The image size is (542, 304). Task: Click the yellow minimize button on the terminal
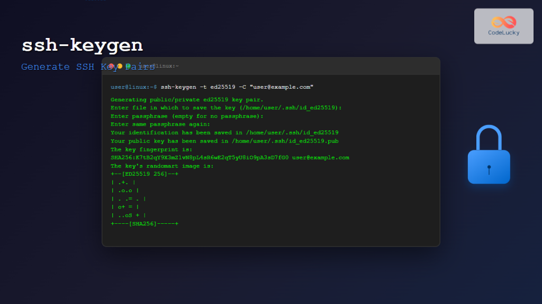click(120, 65)
